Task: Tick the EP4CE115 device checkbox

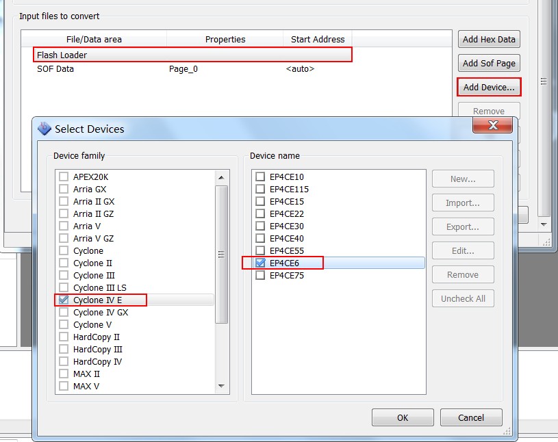Action: pos(260,190)
